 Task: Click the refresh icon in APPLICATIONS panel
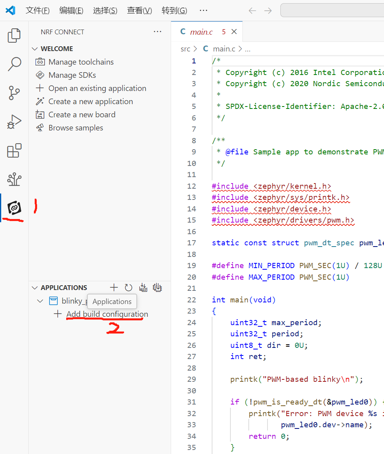tap(128, 287)
